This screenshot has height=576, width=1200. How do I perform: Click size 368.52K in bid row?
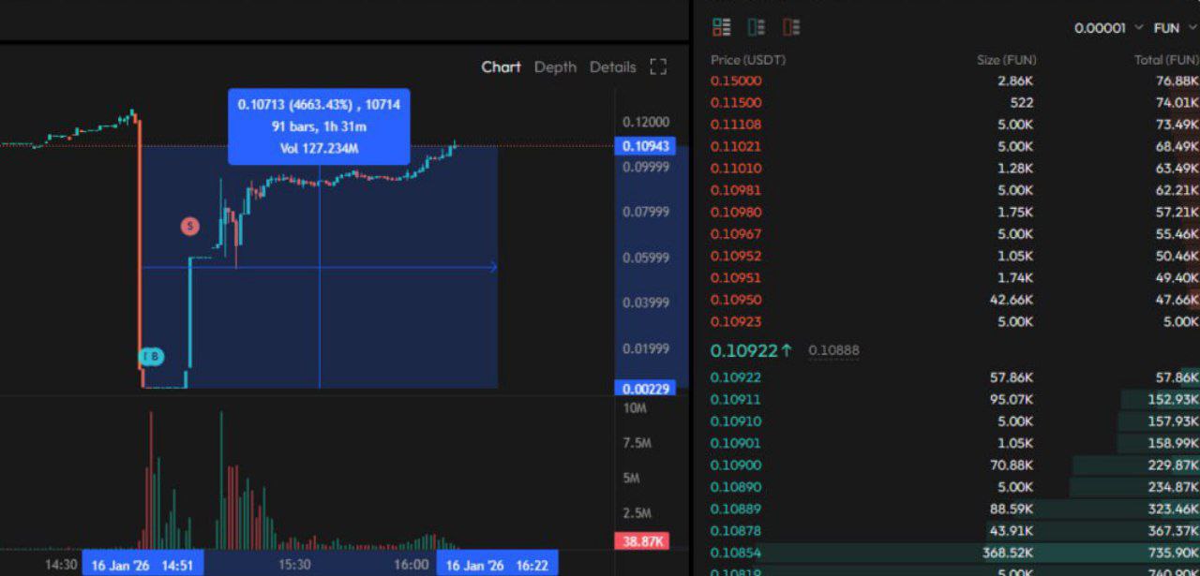[1007, 553]
